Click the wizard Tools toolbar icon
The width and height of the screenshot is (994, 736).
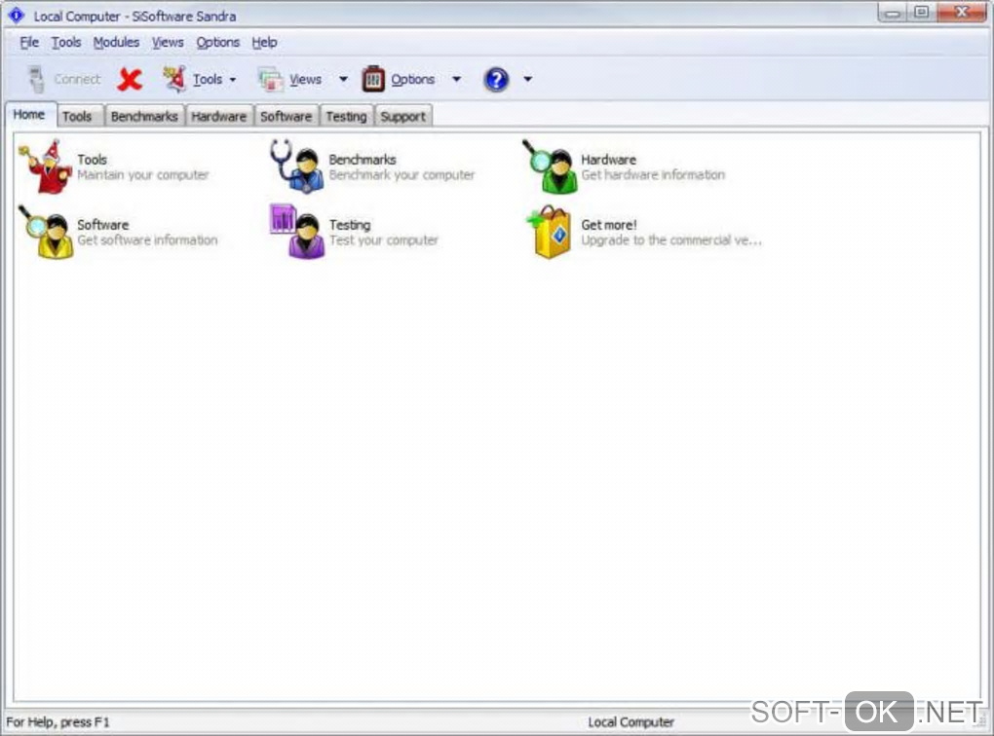tap(174, 79)
